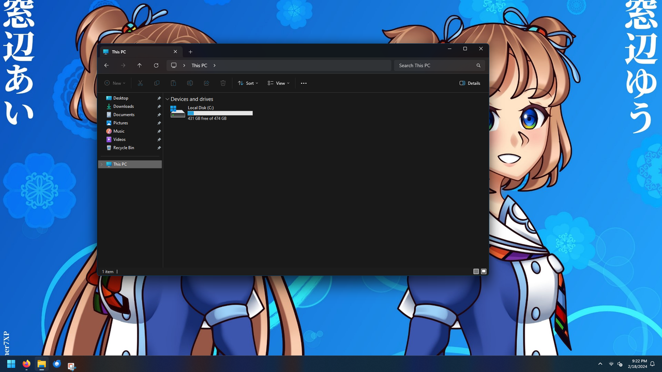662x372 pixels.
Task: Click the search magnifier icon
Action: [x=478, y=66]
